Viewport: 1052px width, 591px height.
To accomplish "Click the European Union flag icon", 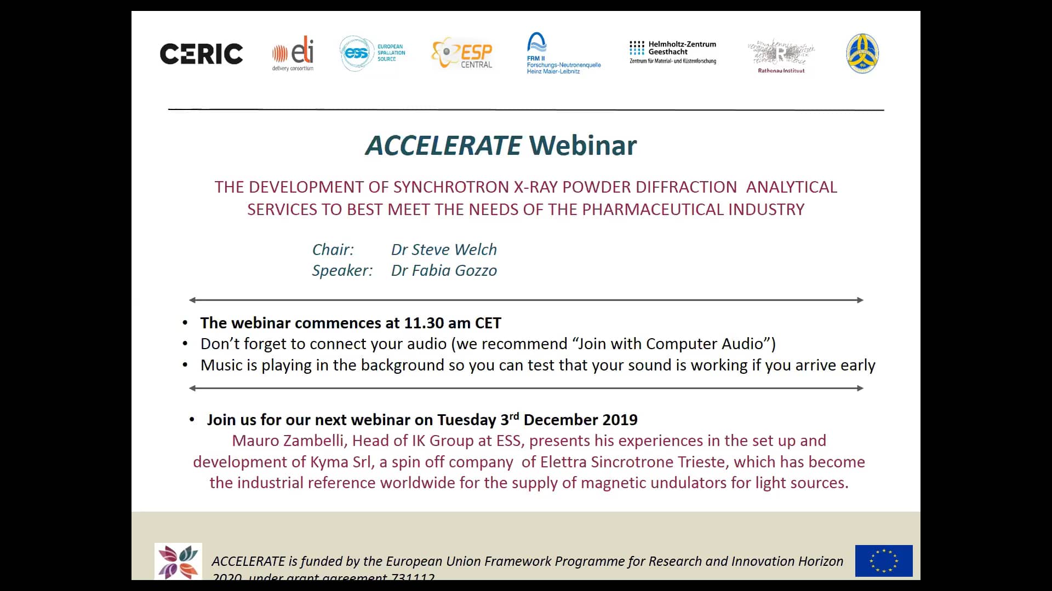I will pyautogui.click(x=884, y=561).
